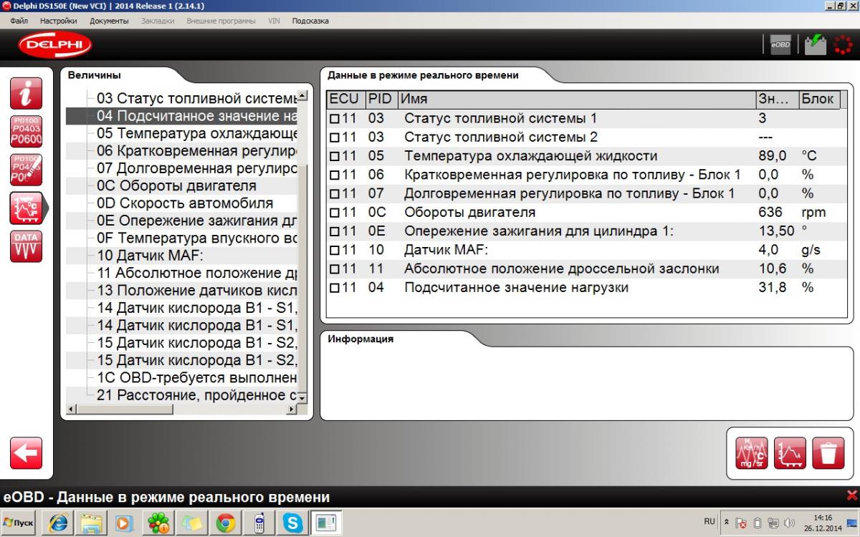860x537 pixels.
Task: Open the Настройки menu
Action: click(x=58, y=21)
